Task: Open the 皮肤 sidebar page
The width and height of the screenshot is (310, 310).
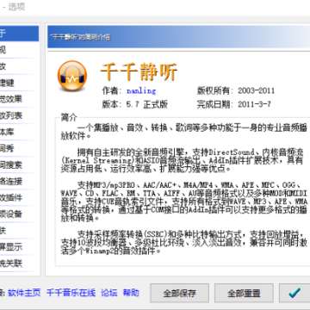Action: pyautogui.click(x=19, y=231)
